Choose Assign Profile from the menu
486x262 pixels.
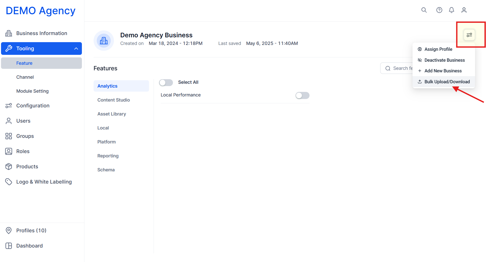tap(444, 49)
